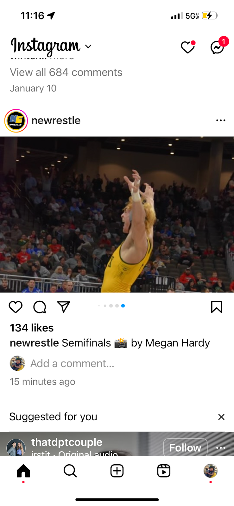Open Messenger direct messages icon

[x=218, y=46]
